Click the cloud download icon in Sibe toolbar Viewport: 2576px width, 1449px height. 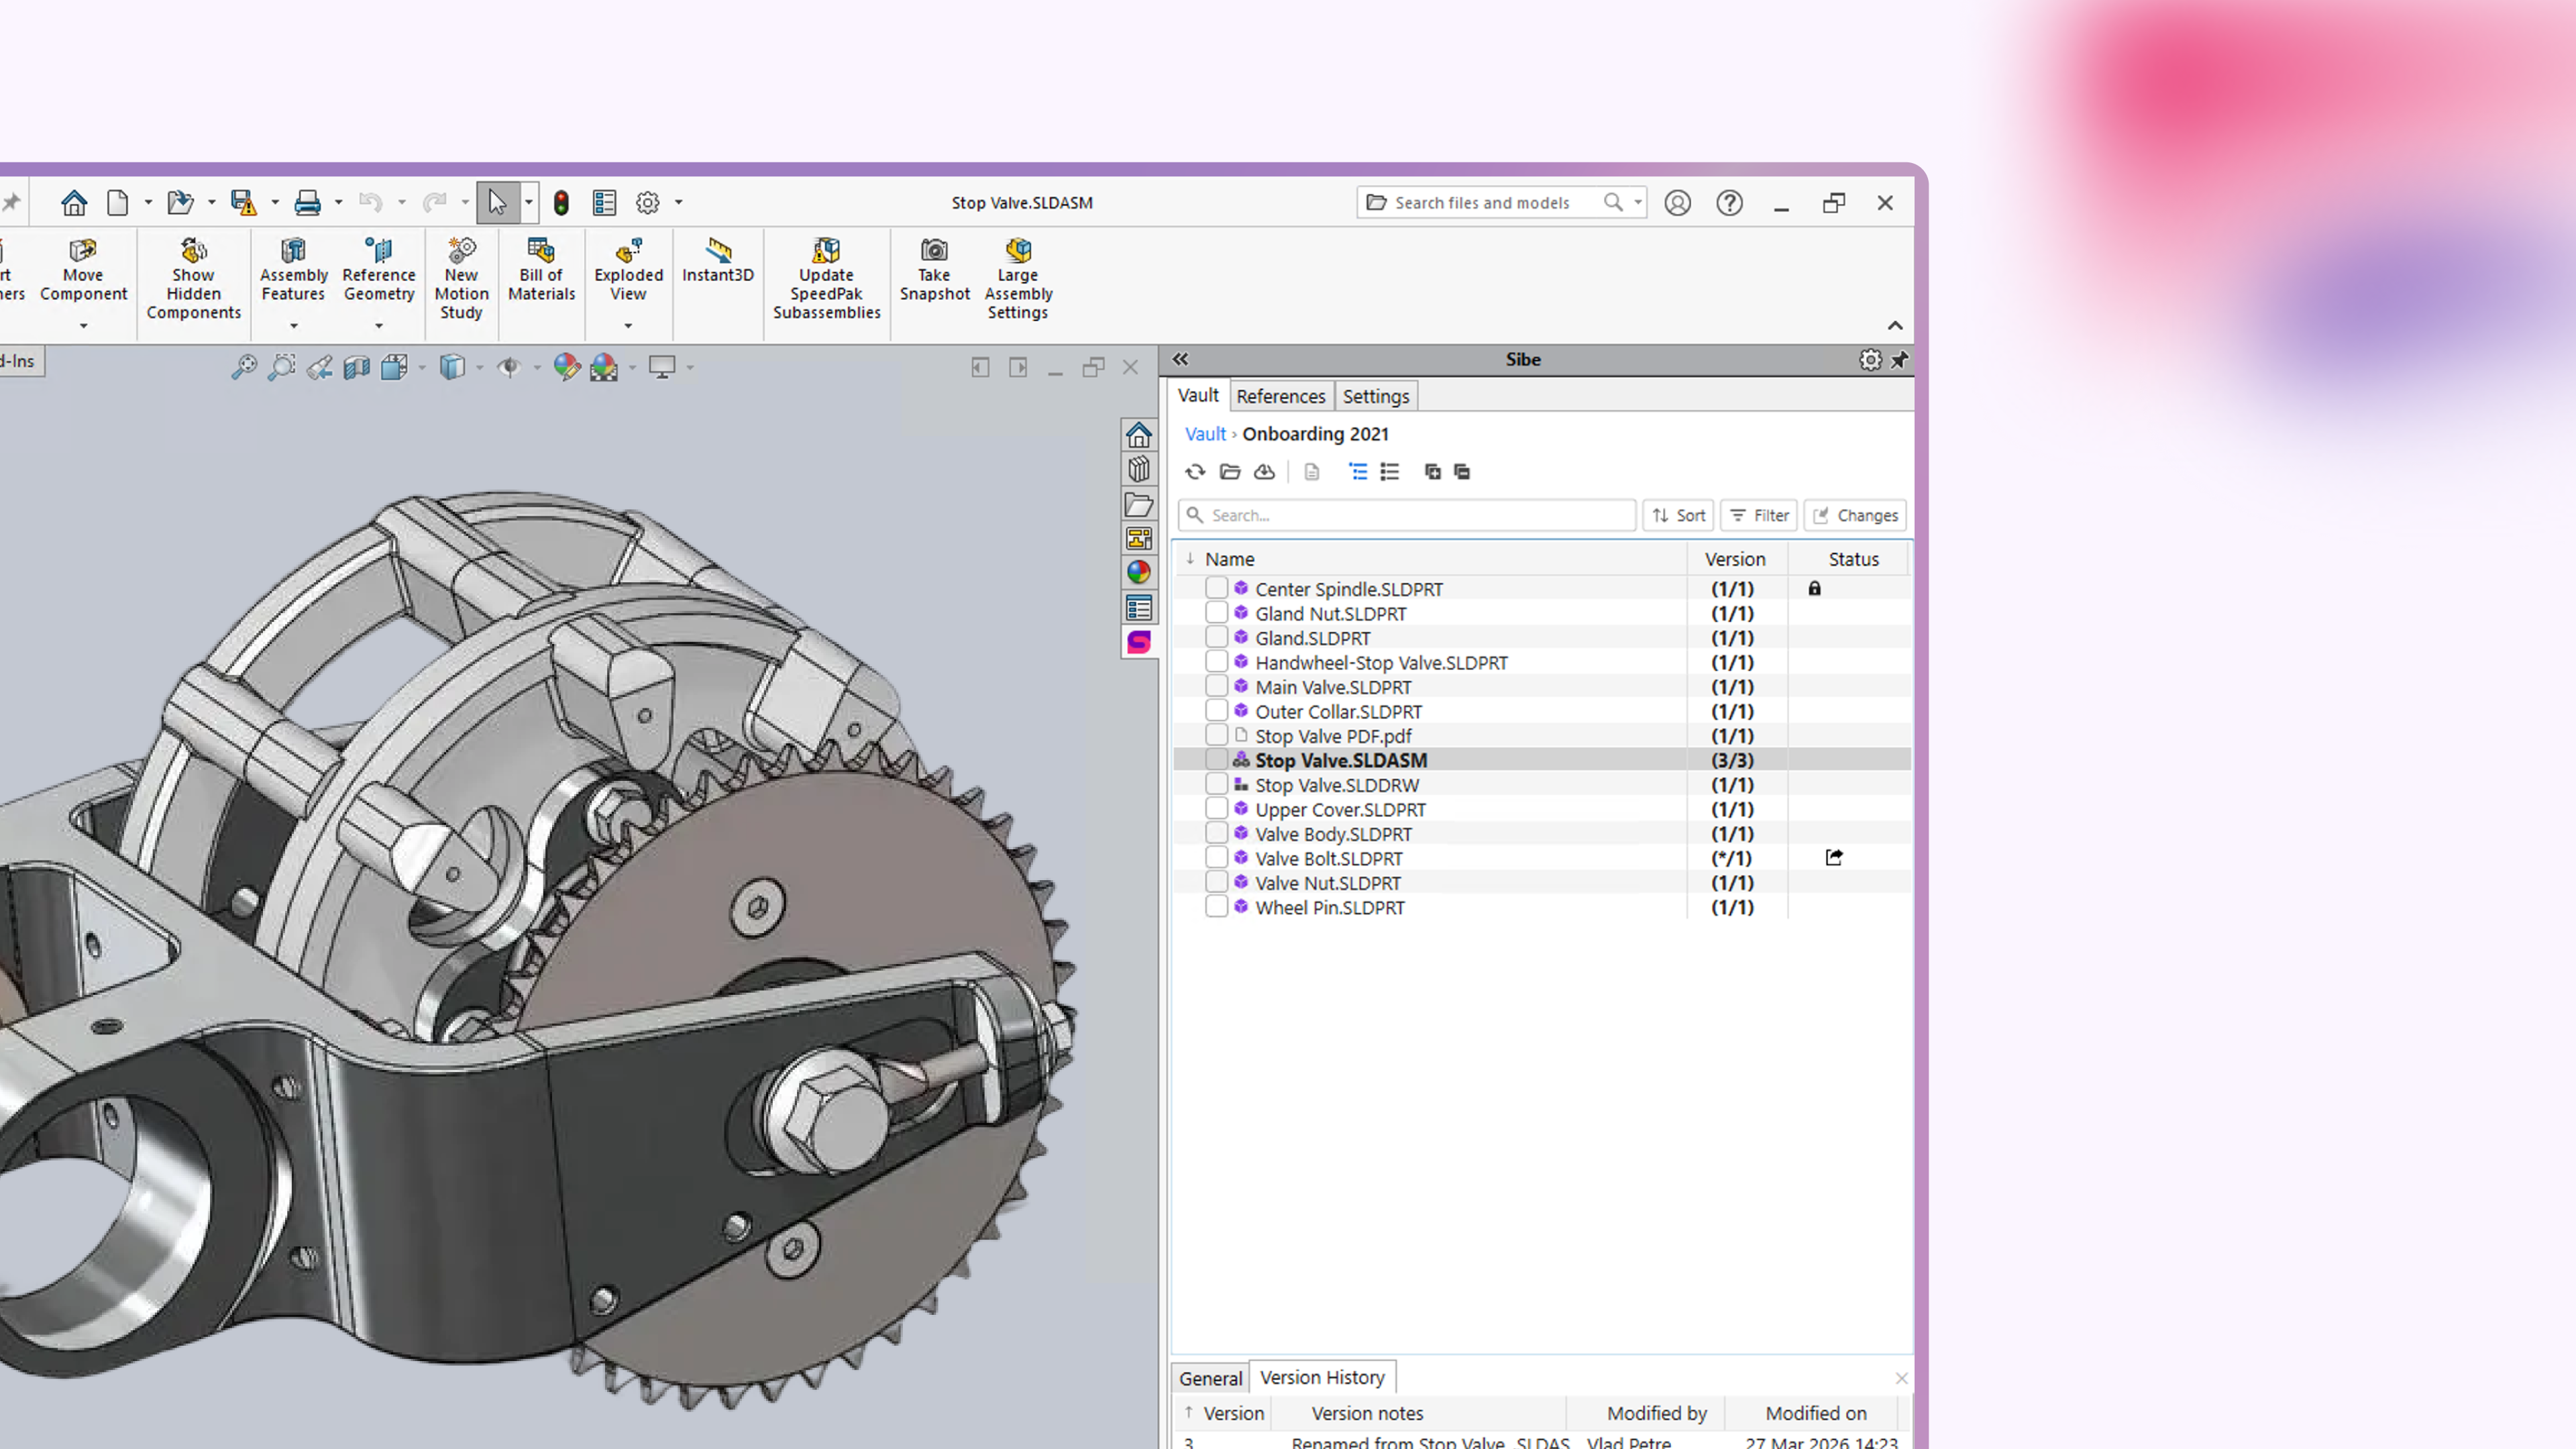1265,472
